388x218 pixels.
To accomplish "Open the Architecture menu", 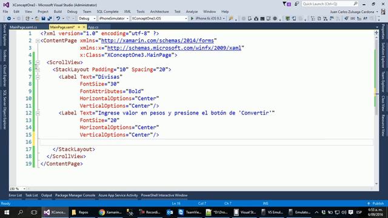I will click(x=159, y=12).
